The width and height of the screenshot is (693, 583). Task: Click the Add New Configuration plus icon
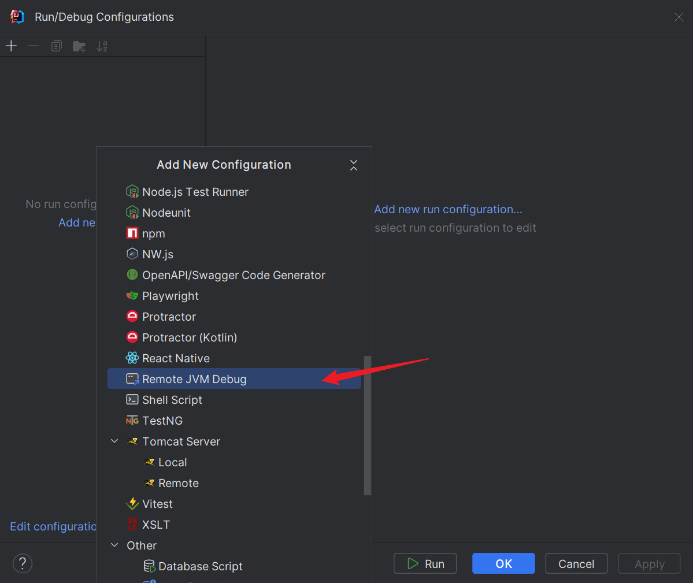11,46
